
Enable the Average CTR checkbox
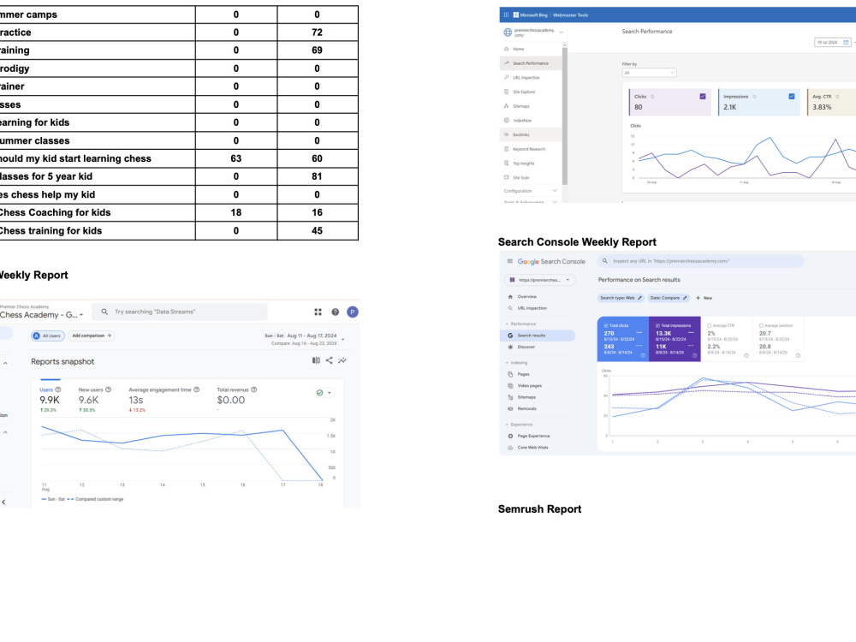point(710,326)
